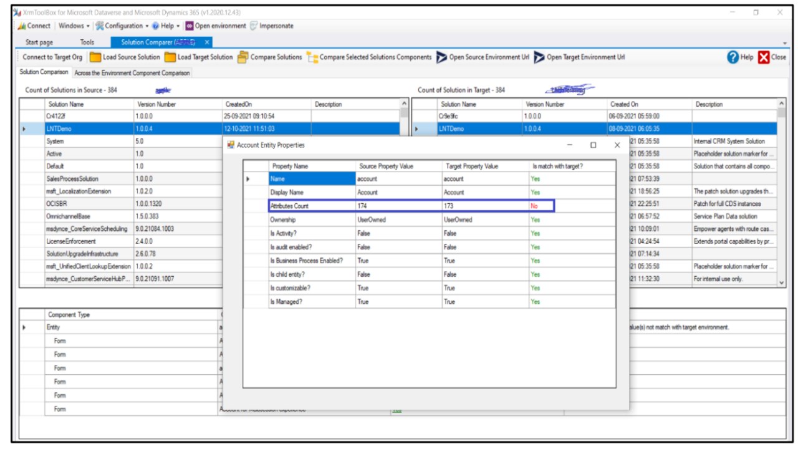Click the tab list dropdown arrow
The height and width of the screenshot is (449, 798).
[x=784, y=43]
